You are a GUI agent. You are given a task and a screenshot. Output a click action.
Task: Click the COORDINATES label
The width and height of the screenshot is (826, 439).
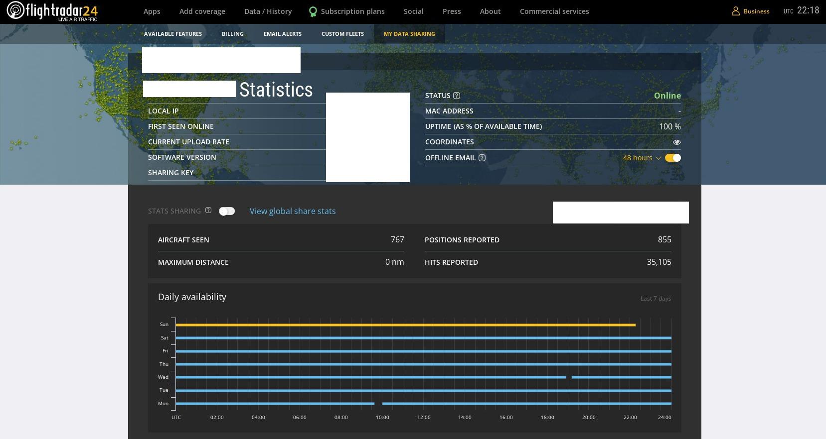tap(450, 142)
